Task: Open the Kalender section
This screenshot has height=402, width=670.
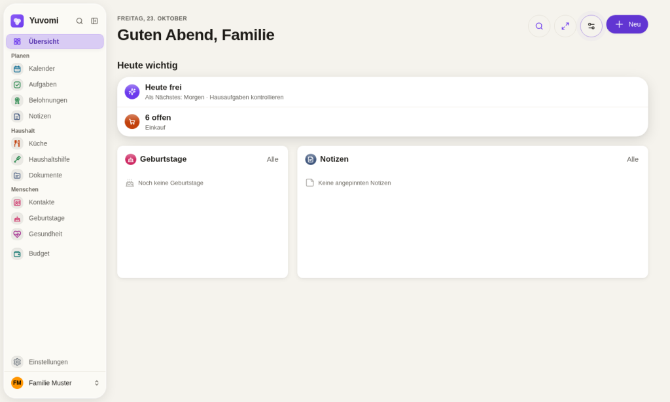Action: pyautogui.click(x=55, y=69)
